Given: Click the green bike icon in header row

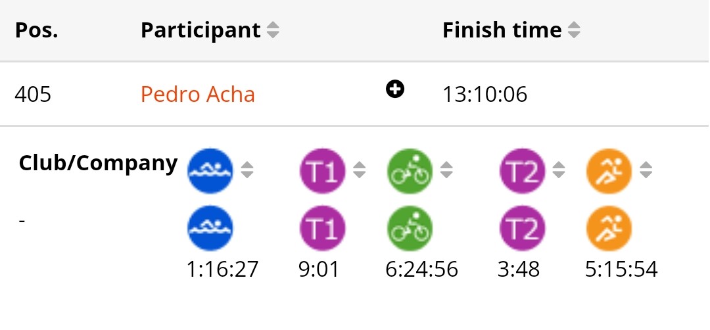Looking at the screenshot, I should [x=410, y=171].
